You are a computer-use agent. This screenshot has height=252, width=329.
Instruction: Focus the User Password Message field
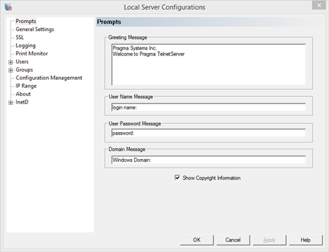[x=208, y=133]
